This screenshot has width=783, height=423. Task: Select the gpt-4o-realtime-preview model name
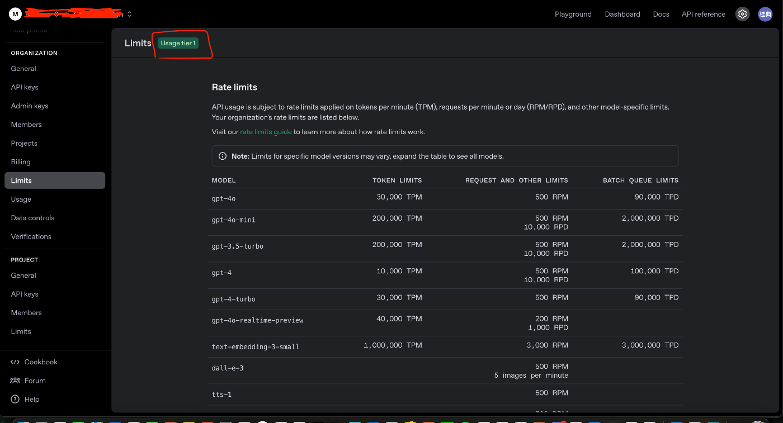click(x=258, y=321)
